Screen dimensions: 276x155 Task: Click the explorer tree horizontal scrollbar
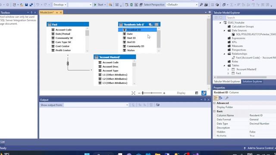(x=241, y=77)
